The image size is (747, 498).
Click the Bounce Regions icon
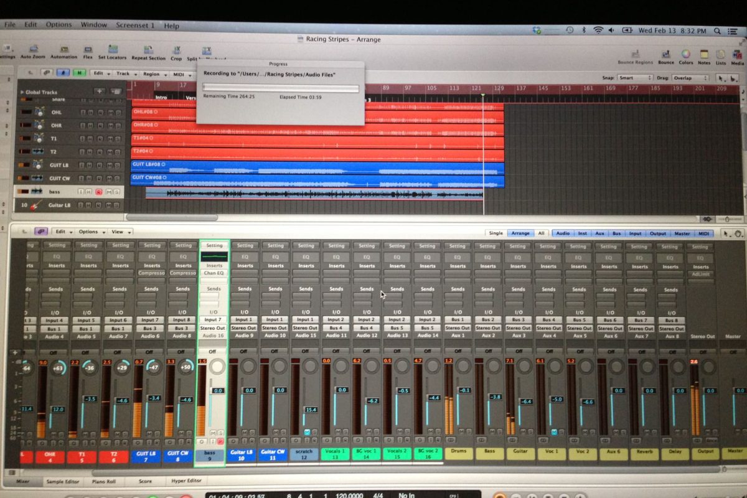click(636, 54)
